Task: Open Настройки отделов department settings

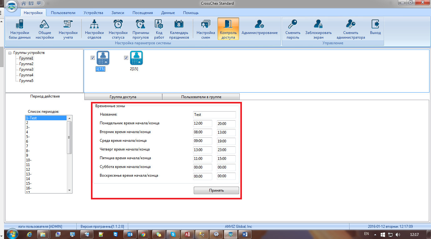Action: pyautogui.click(x=94, y=29)
